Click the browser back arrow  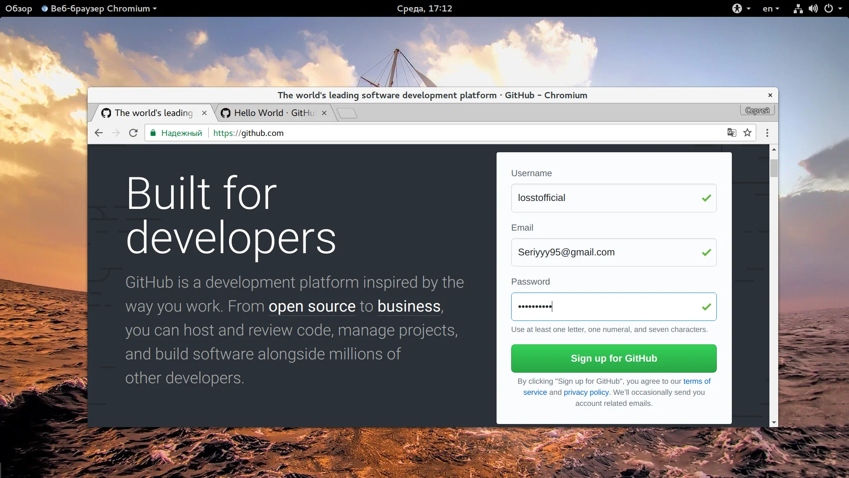[x=99, y=133]
